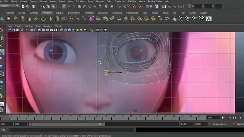The image size is (244, 137).
Task: Open the Polygons menu set dropdown
Action: (9, 6)
